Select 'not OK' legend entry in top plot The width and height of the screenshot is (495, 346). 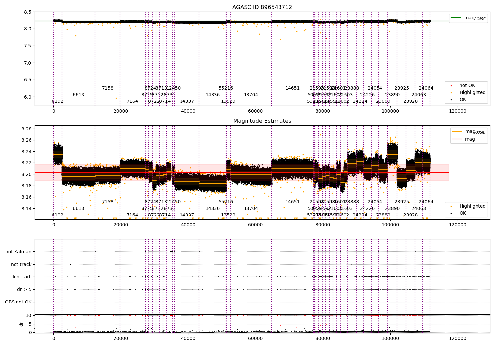pos(467,86)
